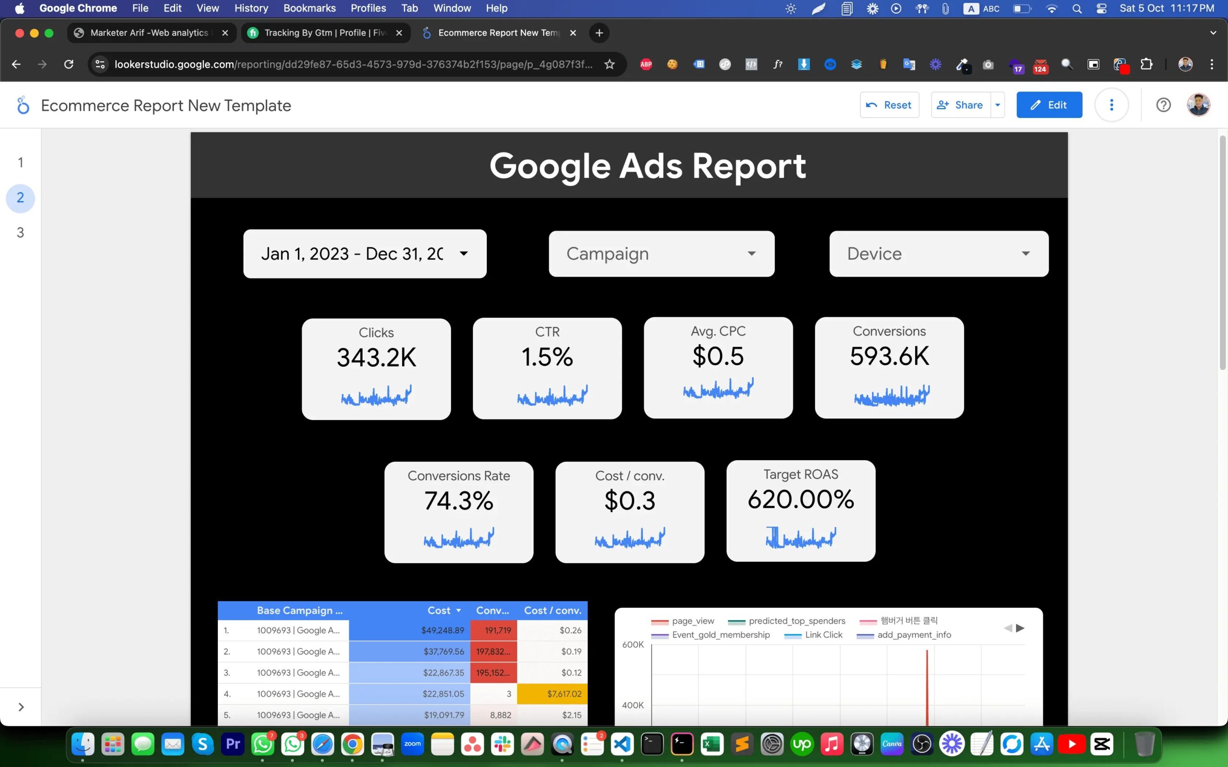The width and height of the screenshot is (1228, 767).
Task: Toggle add_payment_info legend entry
Action: click(x=904, y=635)
